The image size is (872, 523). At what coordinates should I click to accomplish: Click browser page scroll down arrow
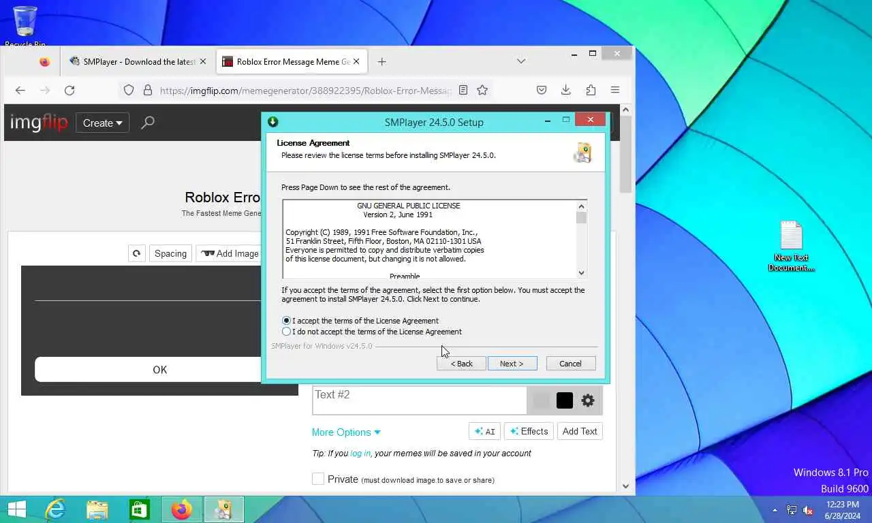(x=626, y=486)
